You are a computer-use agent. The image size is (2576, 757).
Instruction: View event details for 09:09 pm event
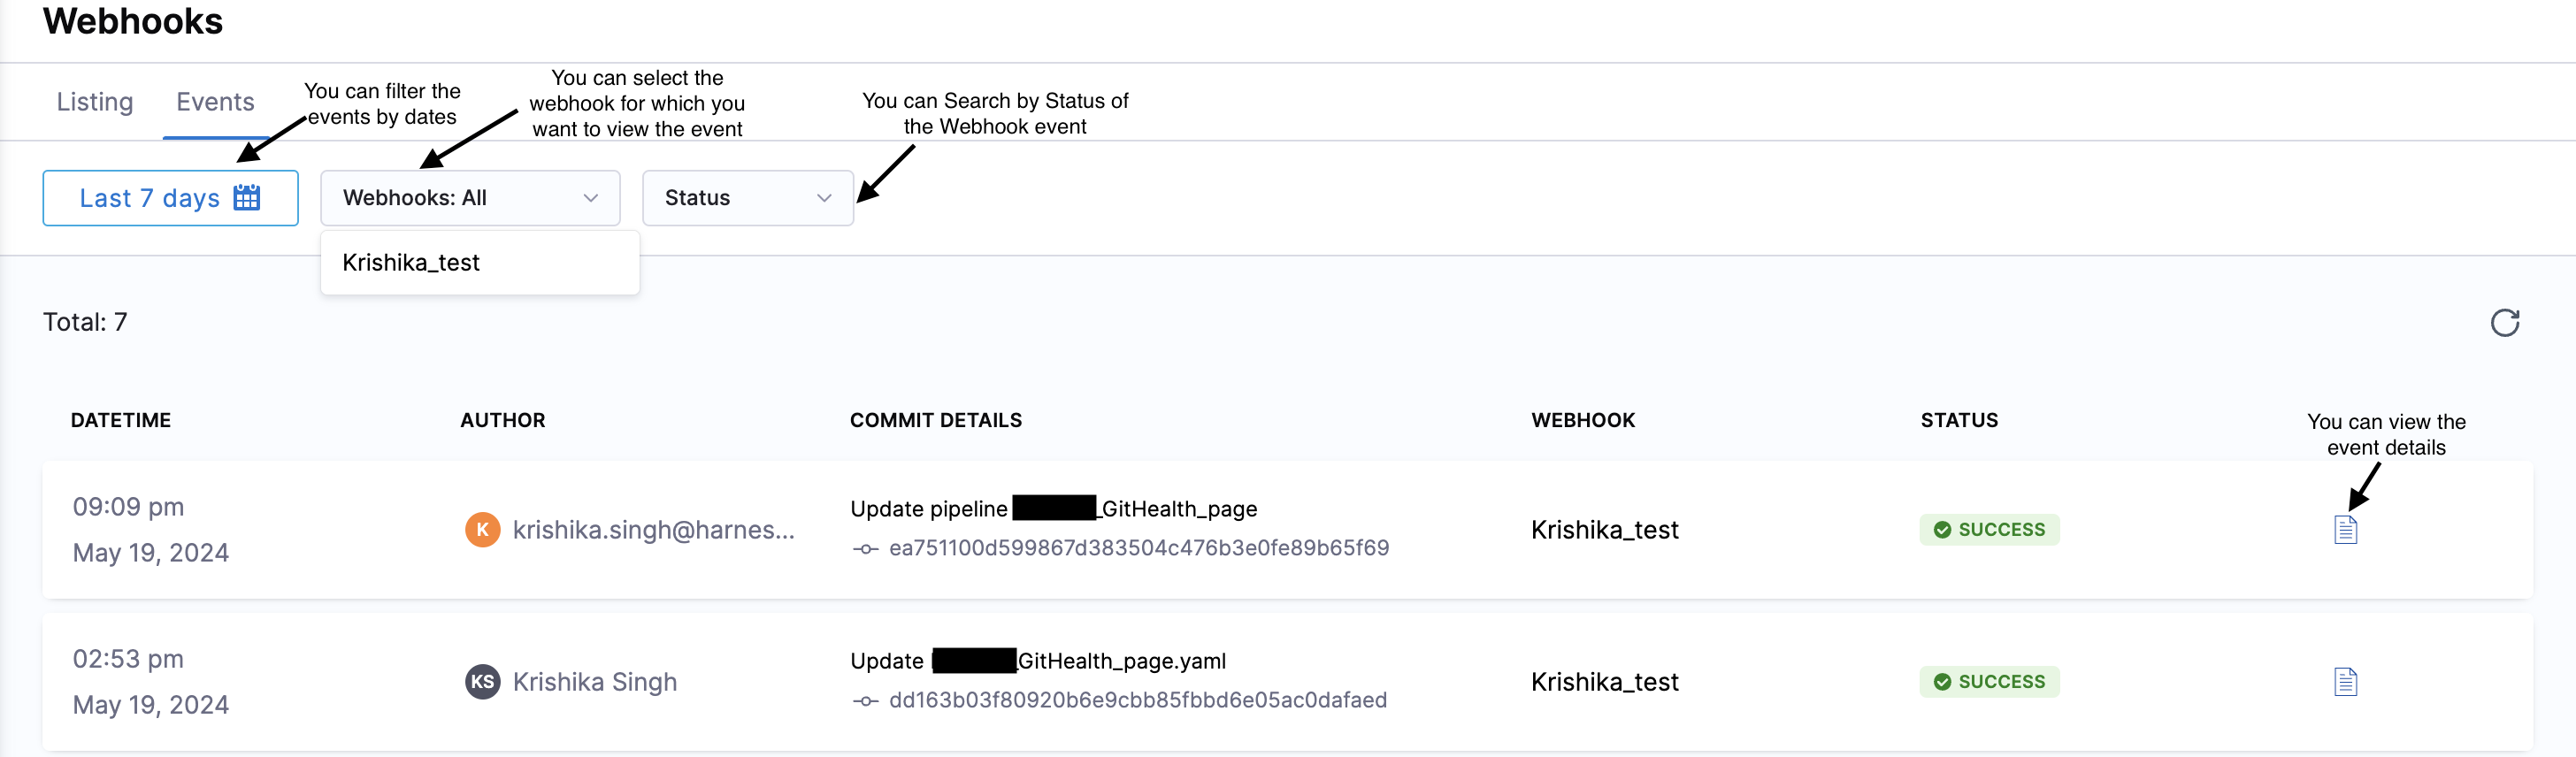coord(2345,530)
